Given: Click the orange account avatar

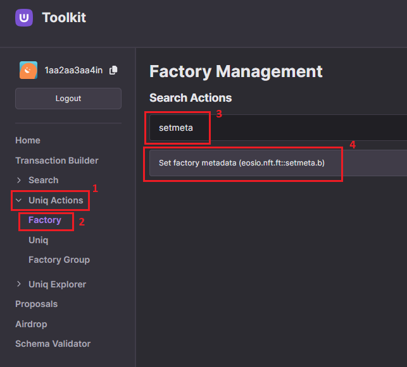Looking at the screenshot, I should click(x=28, y=70).
